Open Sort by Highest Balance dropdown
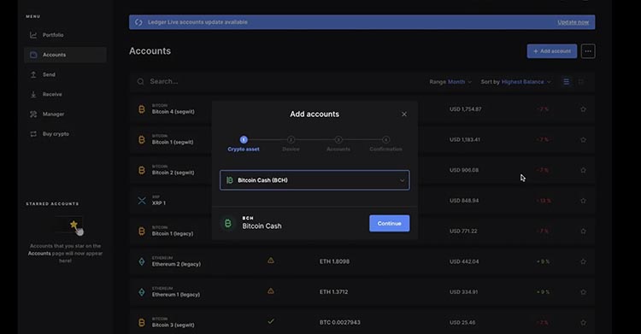 point(516,82)
